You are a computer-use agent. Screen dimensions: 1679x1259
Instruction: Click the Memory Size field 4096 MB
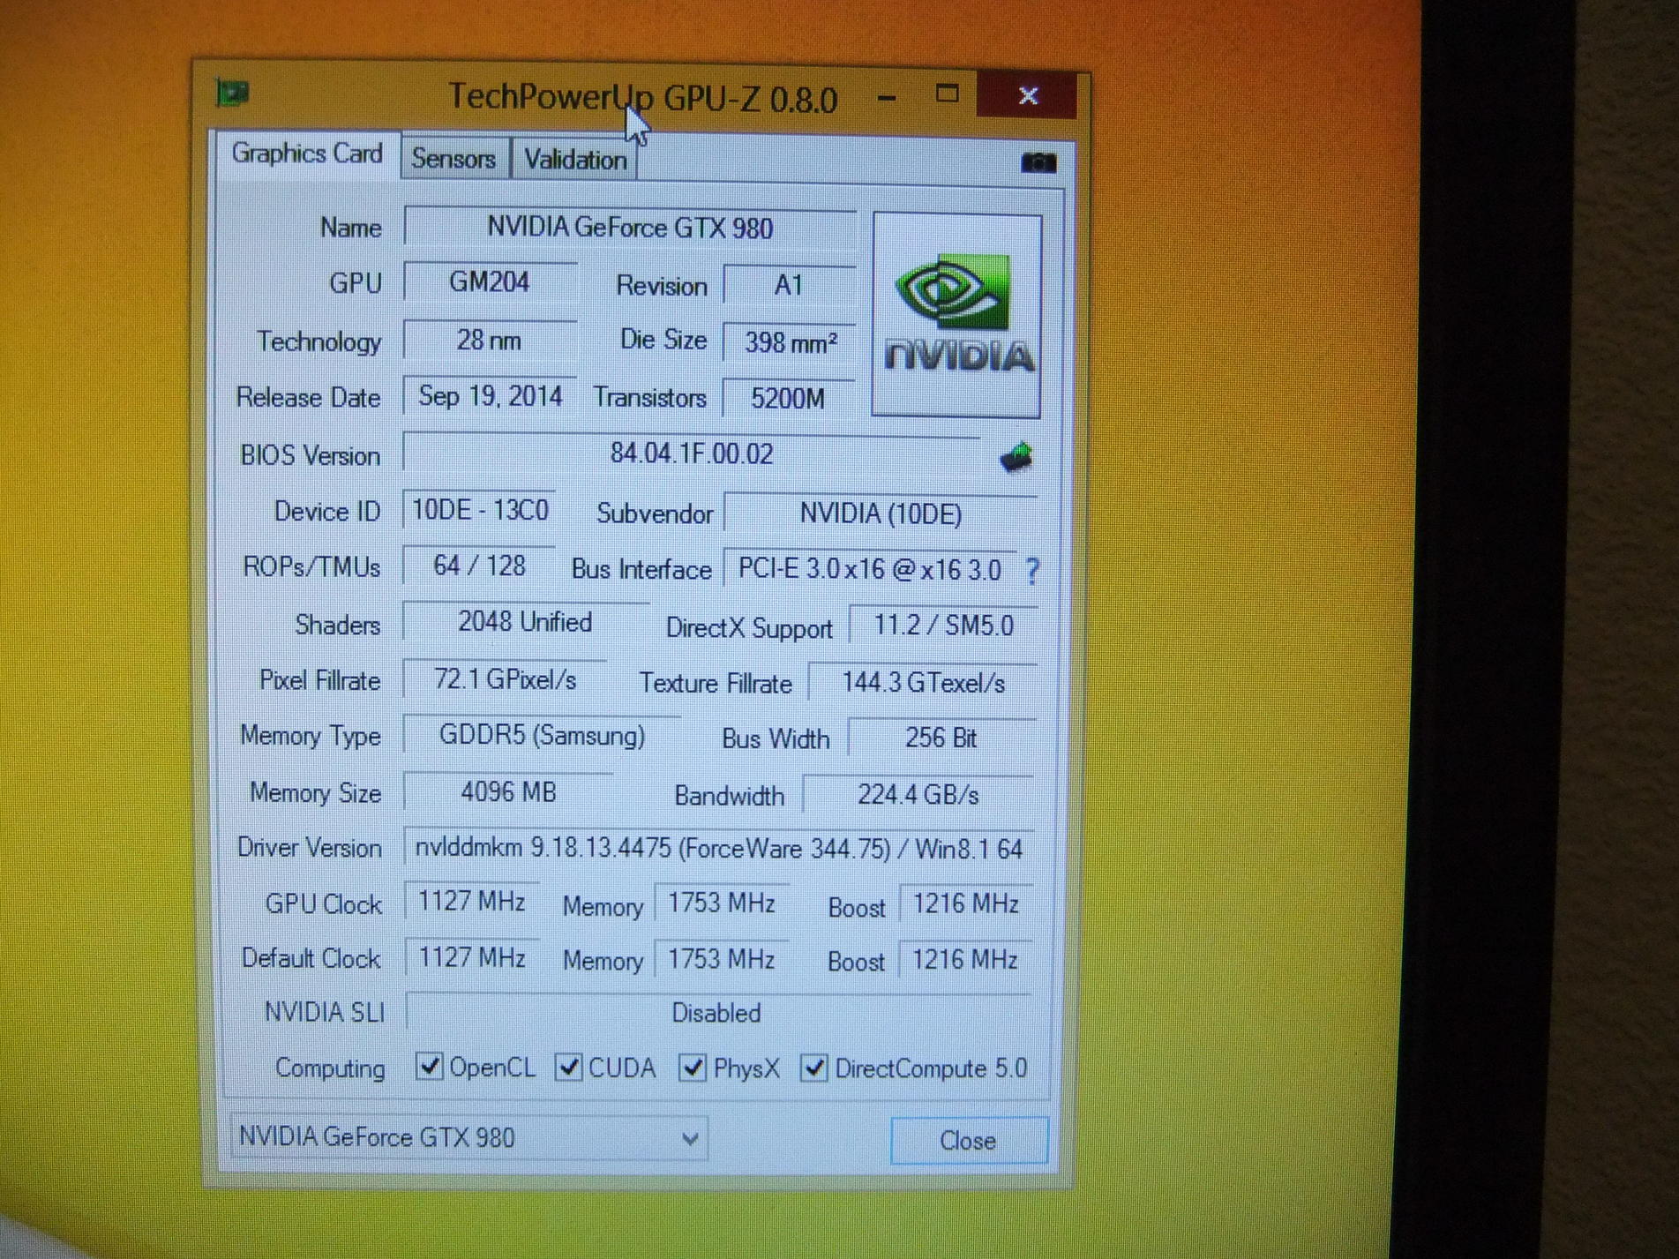point(508,791)
